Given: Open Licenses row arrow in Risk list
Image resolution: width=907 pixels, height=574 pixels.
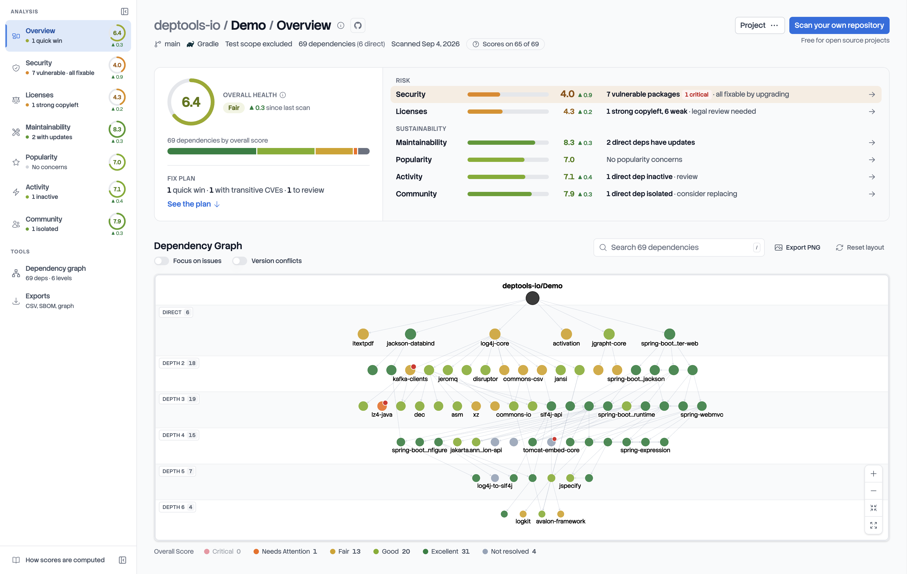Looking at the screenshot, I should click(872, 112).
